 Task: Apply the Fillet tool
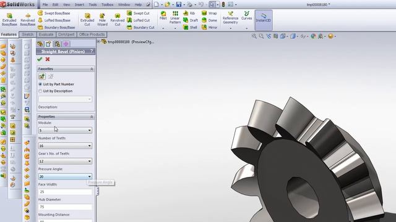pyautogui.click(x=163, y=15)
